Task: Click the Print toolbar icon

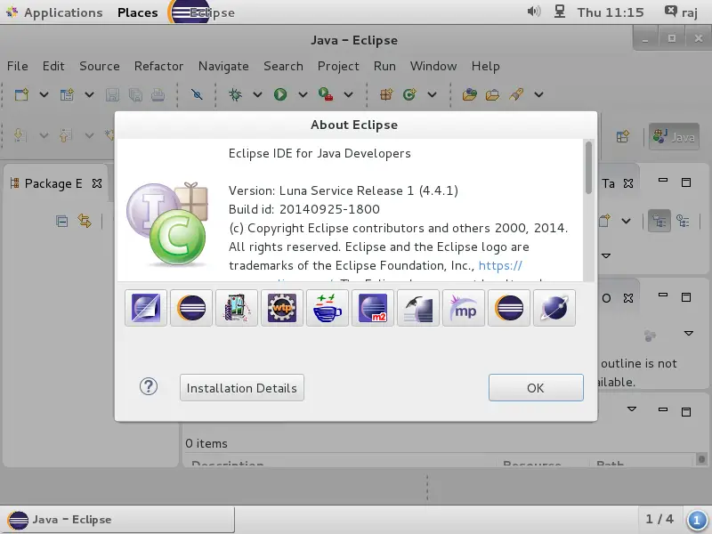Action: pos(158,94)
